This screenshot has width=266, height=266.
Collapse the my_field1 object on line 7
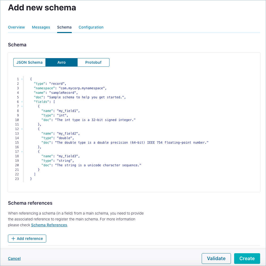pos(22,106)
